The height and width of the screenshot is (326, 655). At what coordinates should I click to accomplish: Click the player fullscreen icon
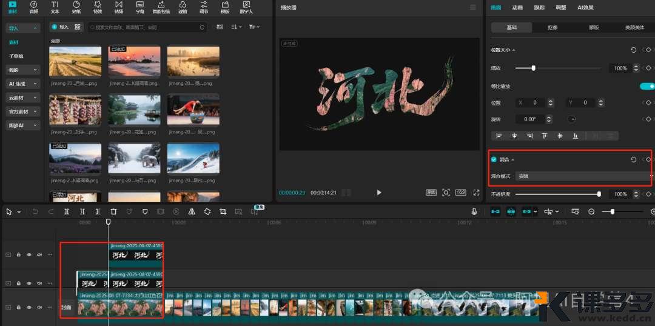click(476, 193)
